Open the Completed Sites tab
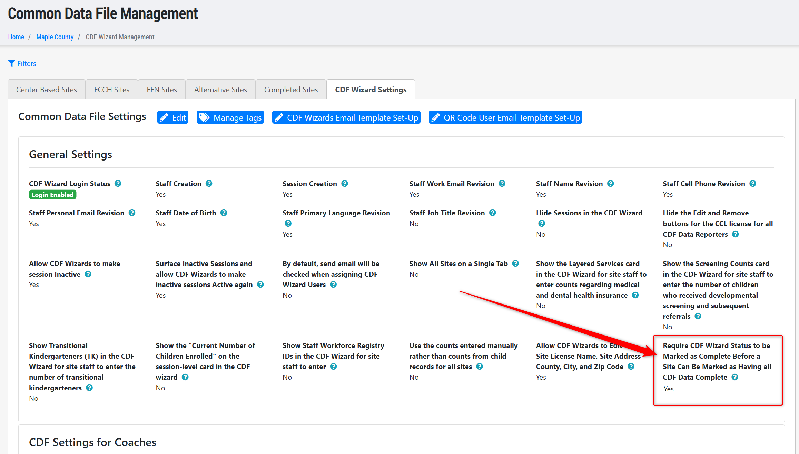This screenshot has width=799, height=454. [291, 90]
